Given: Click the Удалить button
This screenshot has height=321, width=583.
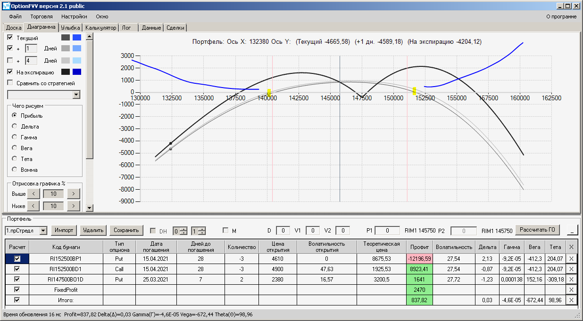Looking at the screenshot, I should point(93,230).
